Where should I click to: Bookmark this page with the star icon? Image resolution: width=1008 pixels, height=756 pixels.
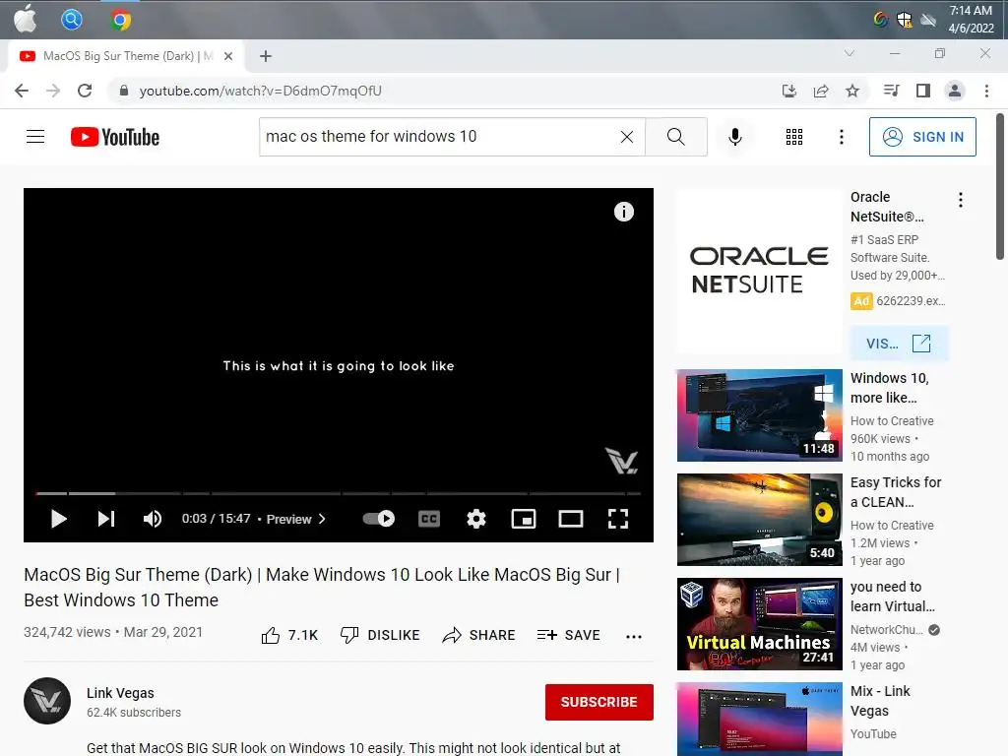pos(852,91)
